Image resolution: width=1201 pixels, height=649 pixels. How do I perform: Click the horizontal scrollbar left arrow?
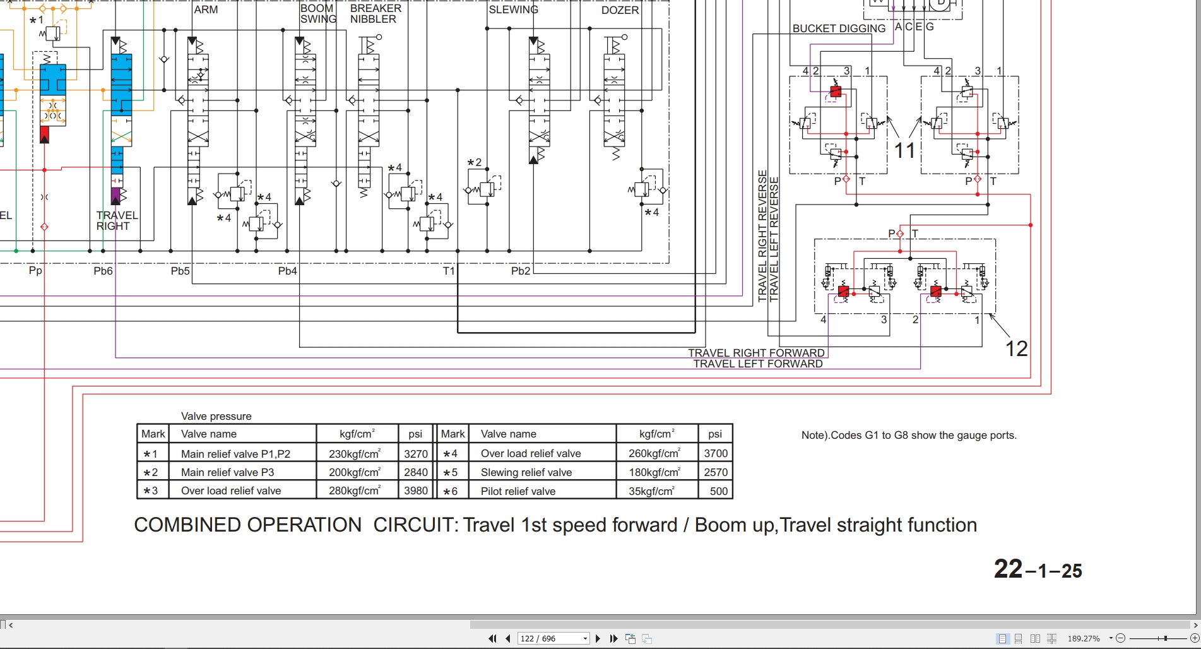point(11,625)
